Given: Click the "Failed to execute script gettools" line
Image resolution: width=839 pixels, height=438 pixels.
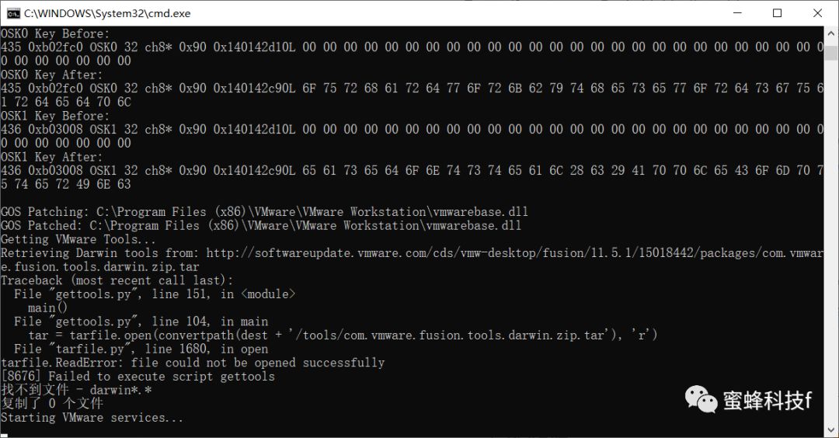Looking at the screenshot, I should [138, 377].
